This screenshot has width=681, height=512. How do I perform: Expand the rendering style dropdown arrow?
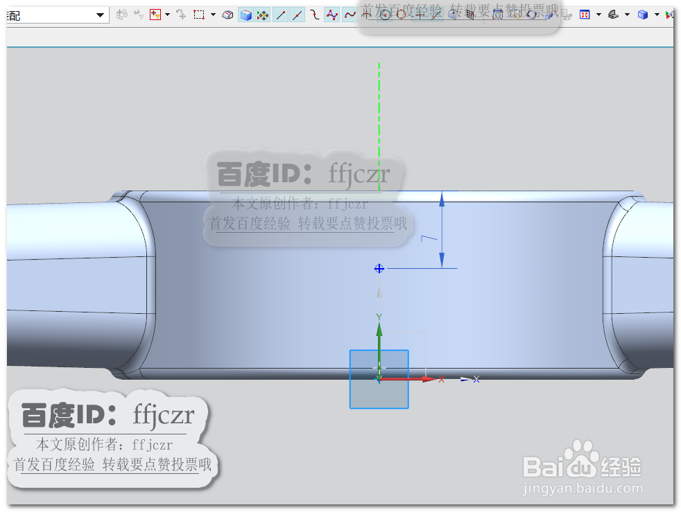click(657, 15)
